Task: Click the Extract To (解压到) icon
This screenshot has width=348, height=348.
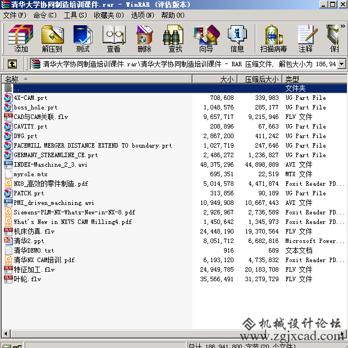Action: click(52, 39)
